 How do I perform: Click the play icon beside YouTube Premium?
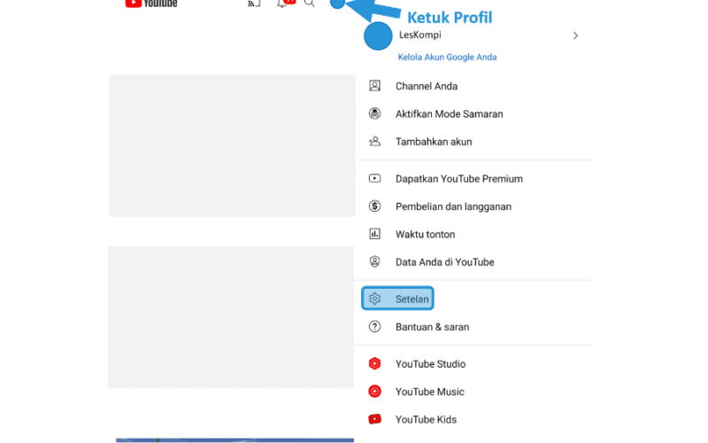click(x=374, y=179)
